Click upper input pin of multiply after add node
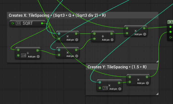173x104 pixels. coord(127,28)
